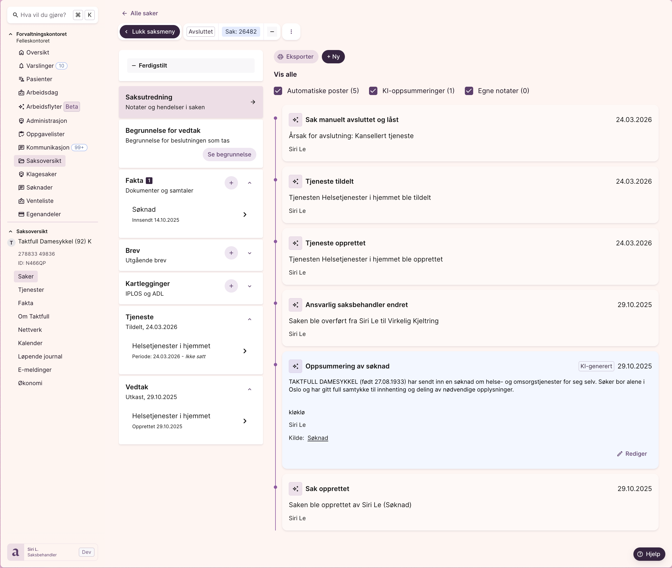672x568 pixels.
Task: Click the Saksutredning arrow icon
Action: pos(253,102)
